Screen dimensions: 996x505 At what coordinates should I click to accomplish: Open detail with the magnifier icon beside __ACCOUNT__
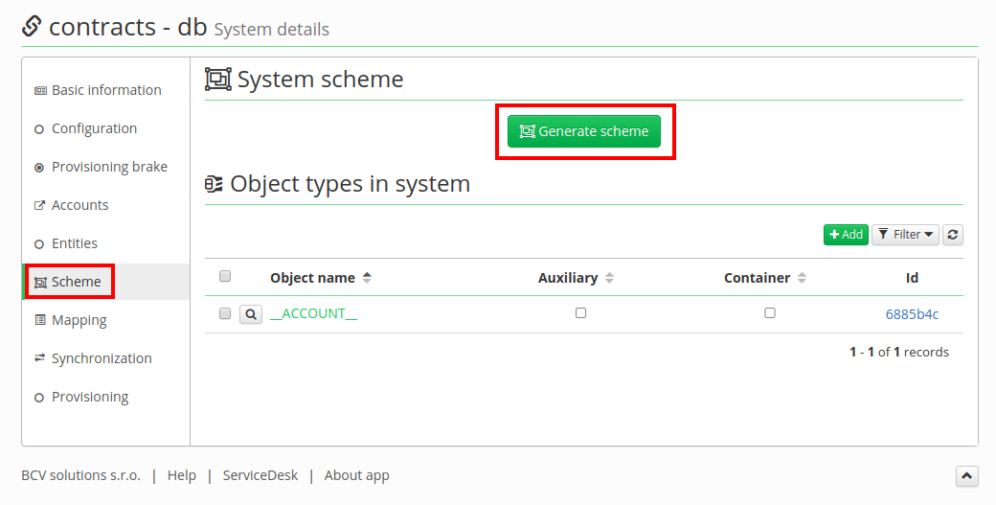[x=251, y=313]
